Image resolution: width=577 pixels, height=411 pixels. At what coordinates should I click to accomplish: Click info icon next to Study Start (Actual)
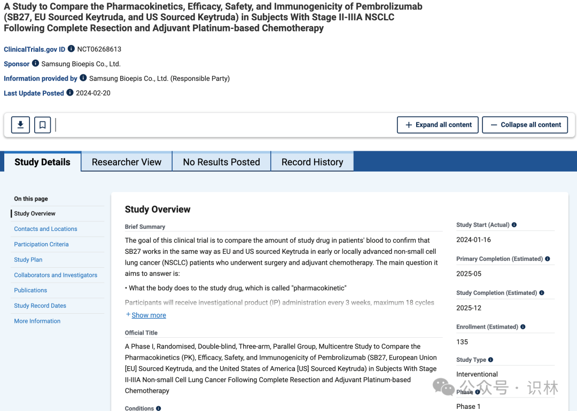[x=514, y=224]
